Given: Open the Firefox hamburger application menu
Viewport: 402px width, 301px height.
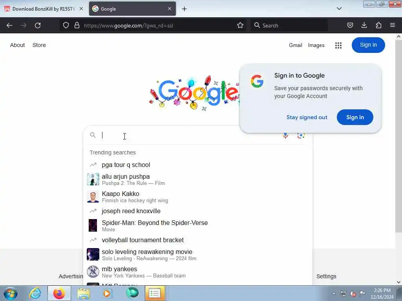Looking at the screenshot, I should coord(393,25).
